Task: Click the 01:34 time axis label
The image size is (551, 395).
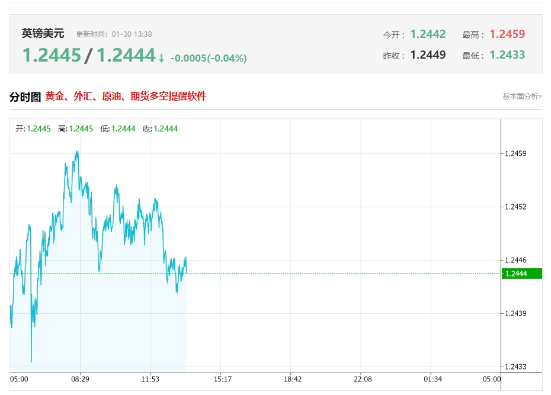Action: pos(433,379)
